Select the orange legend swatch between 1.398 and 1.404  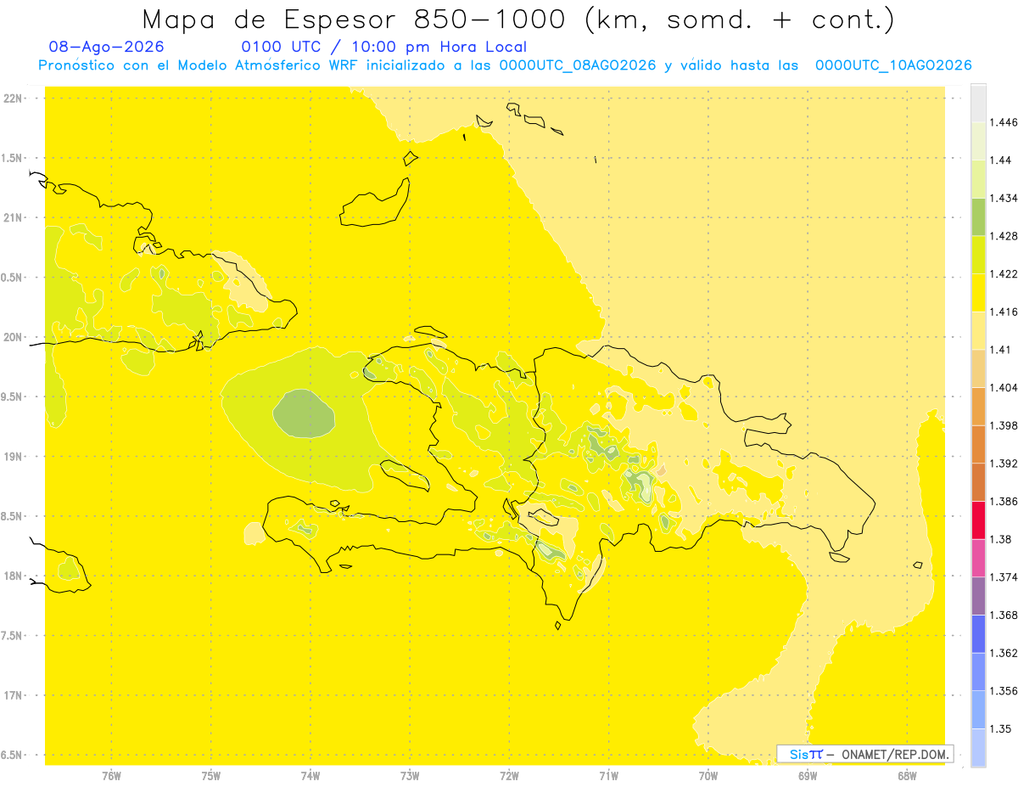pos(978,406)
